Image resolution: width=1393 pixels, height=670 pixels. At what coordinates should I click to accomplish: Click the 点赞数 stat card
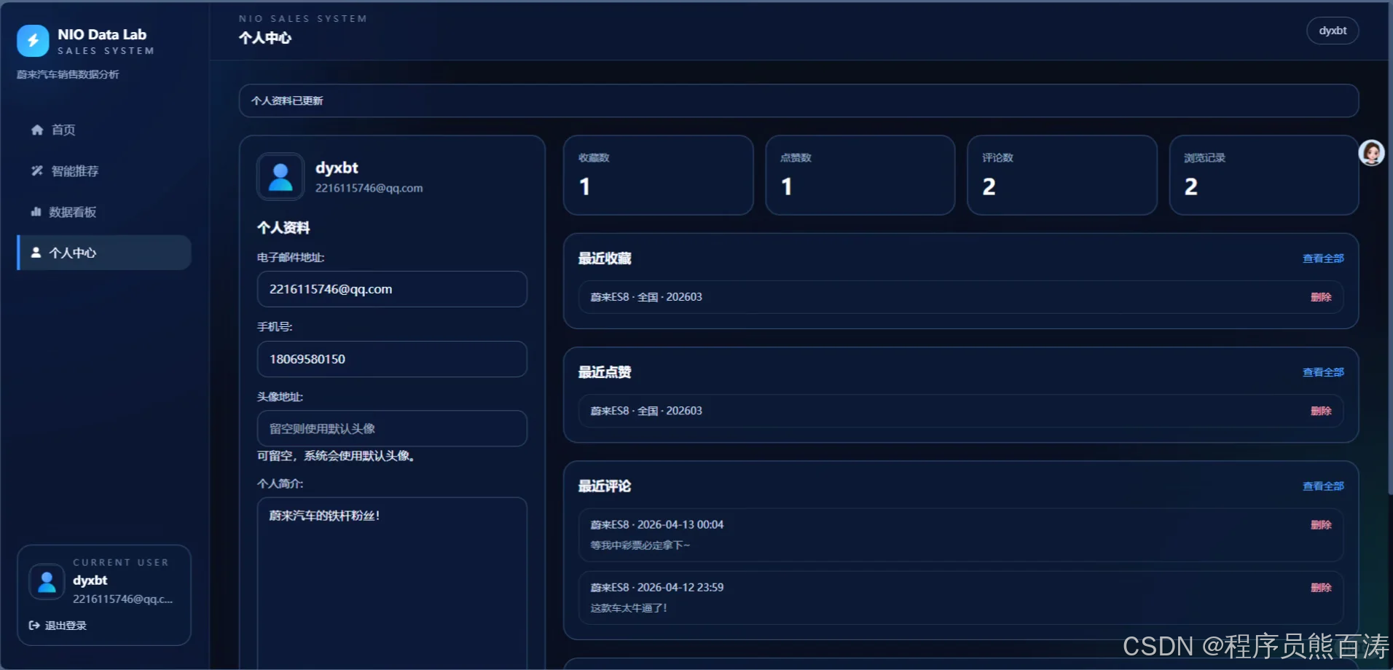[x=860, y=175]
